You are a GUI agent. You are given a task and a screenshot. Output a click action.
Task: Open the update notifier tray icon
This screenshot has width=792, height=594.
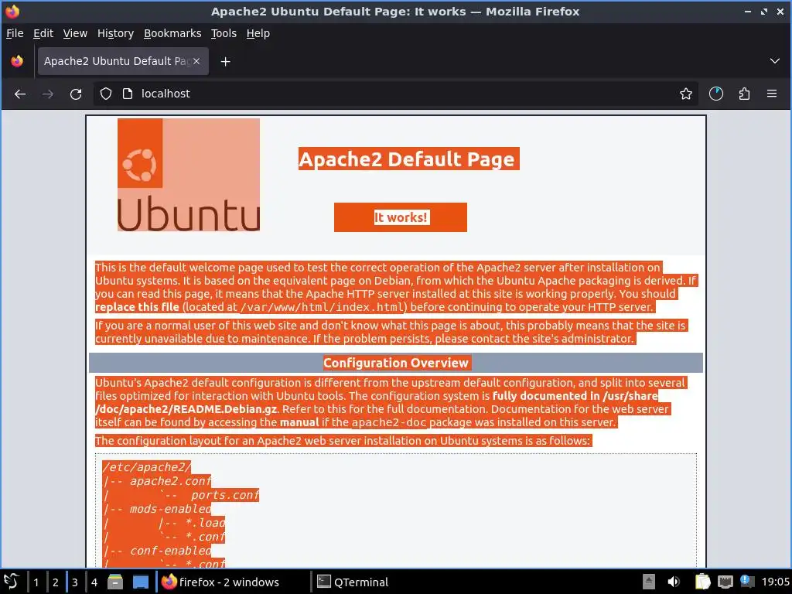click(x=747, y=582)
